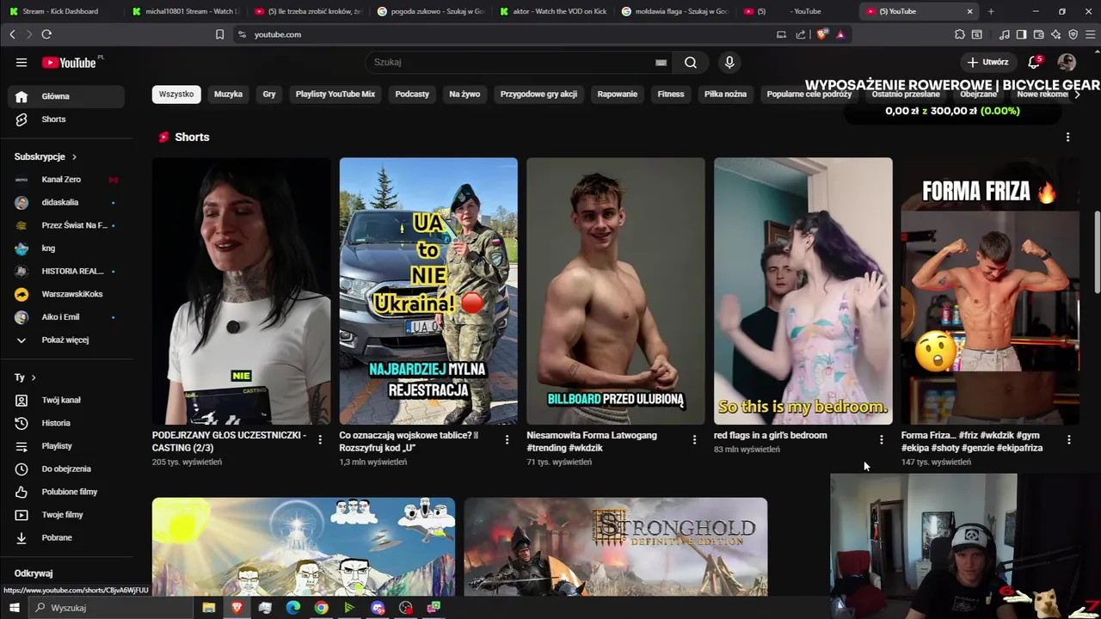This screenshot has height=619, width=1101.
Task: Open Twój kanał link
Action: tap(66, 400)
